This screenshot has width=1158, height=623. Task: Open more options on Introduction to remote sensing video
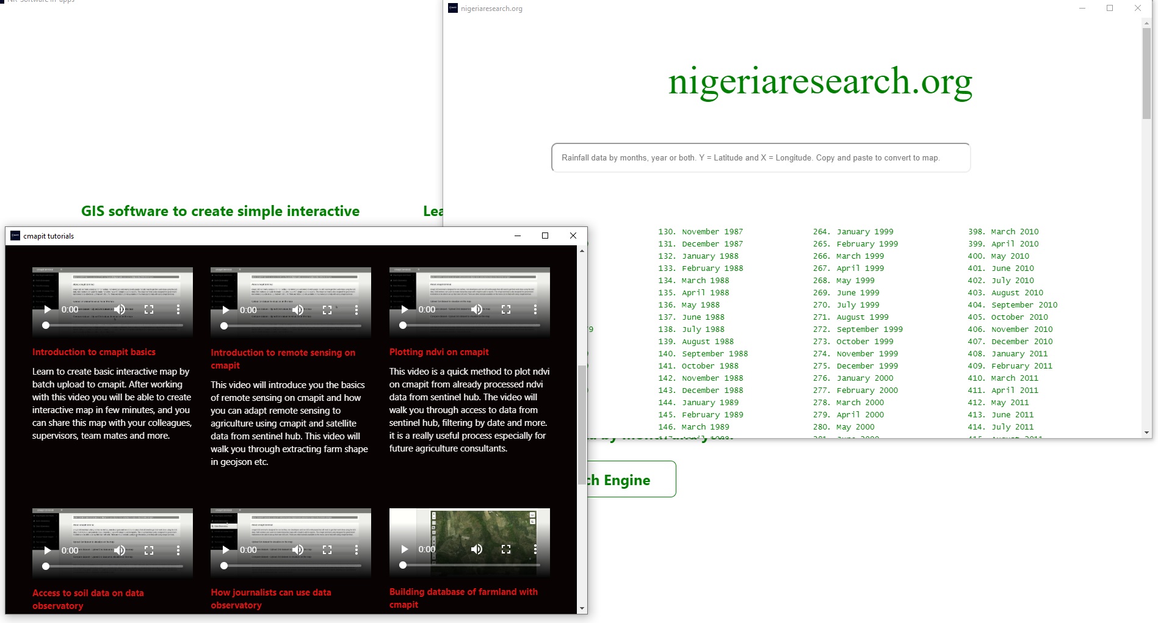(x=356, y=310)
